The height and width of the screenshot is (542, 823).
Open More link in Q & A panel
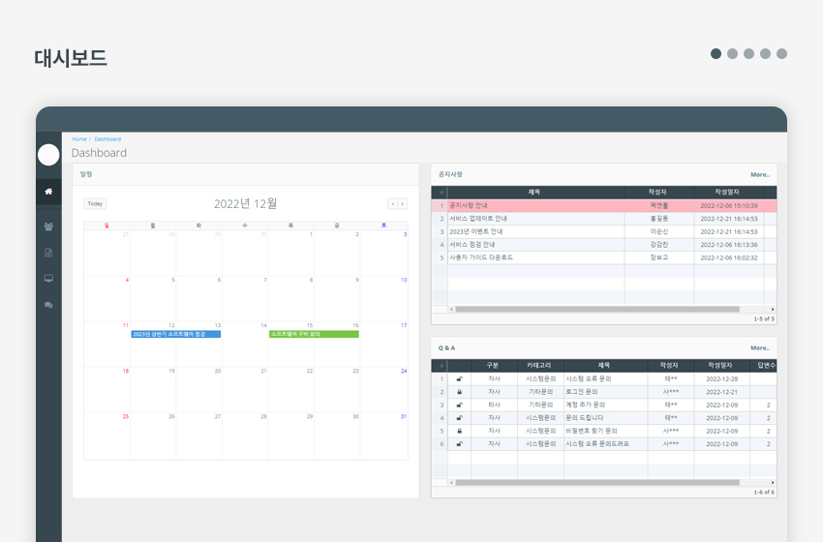coord(759,347)
